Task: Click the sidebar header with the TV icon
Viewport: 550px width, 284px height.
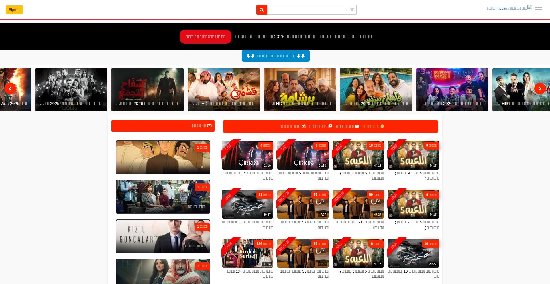Action: coord(163,126)
